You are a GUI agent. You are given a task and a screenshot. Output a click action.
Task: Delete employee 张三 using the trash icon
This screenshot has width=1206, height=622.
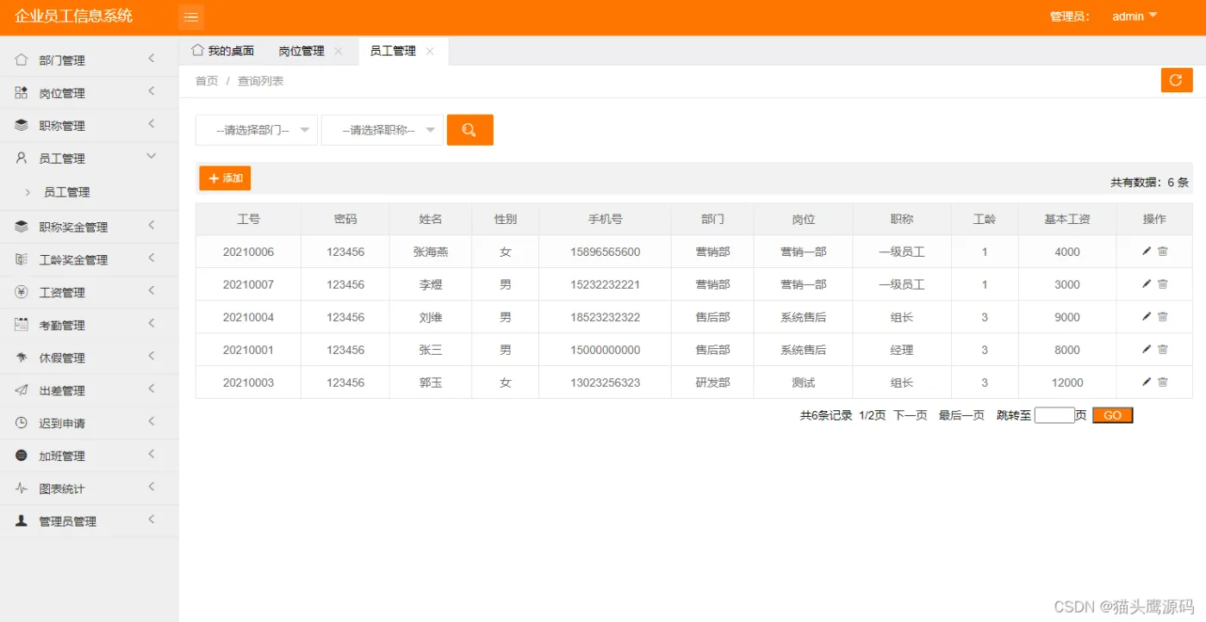point(1163,349)
